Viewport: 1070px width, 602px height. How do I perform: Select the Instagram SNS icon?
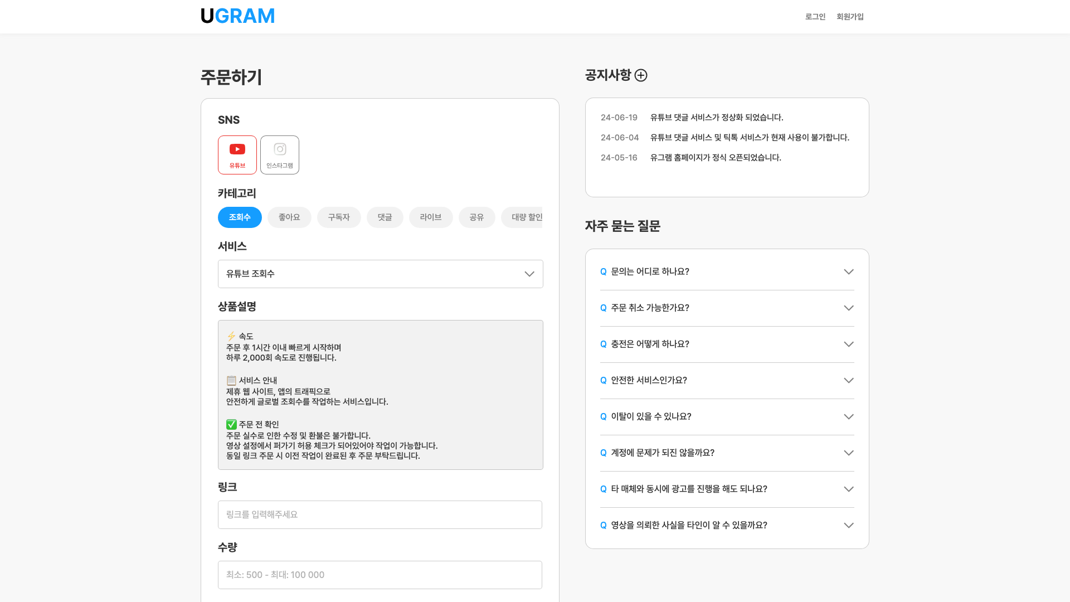click(280, 155)
